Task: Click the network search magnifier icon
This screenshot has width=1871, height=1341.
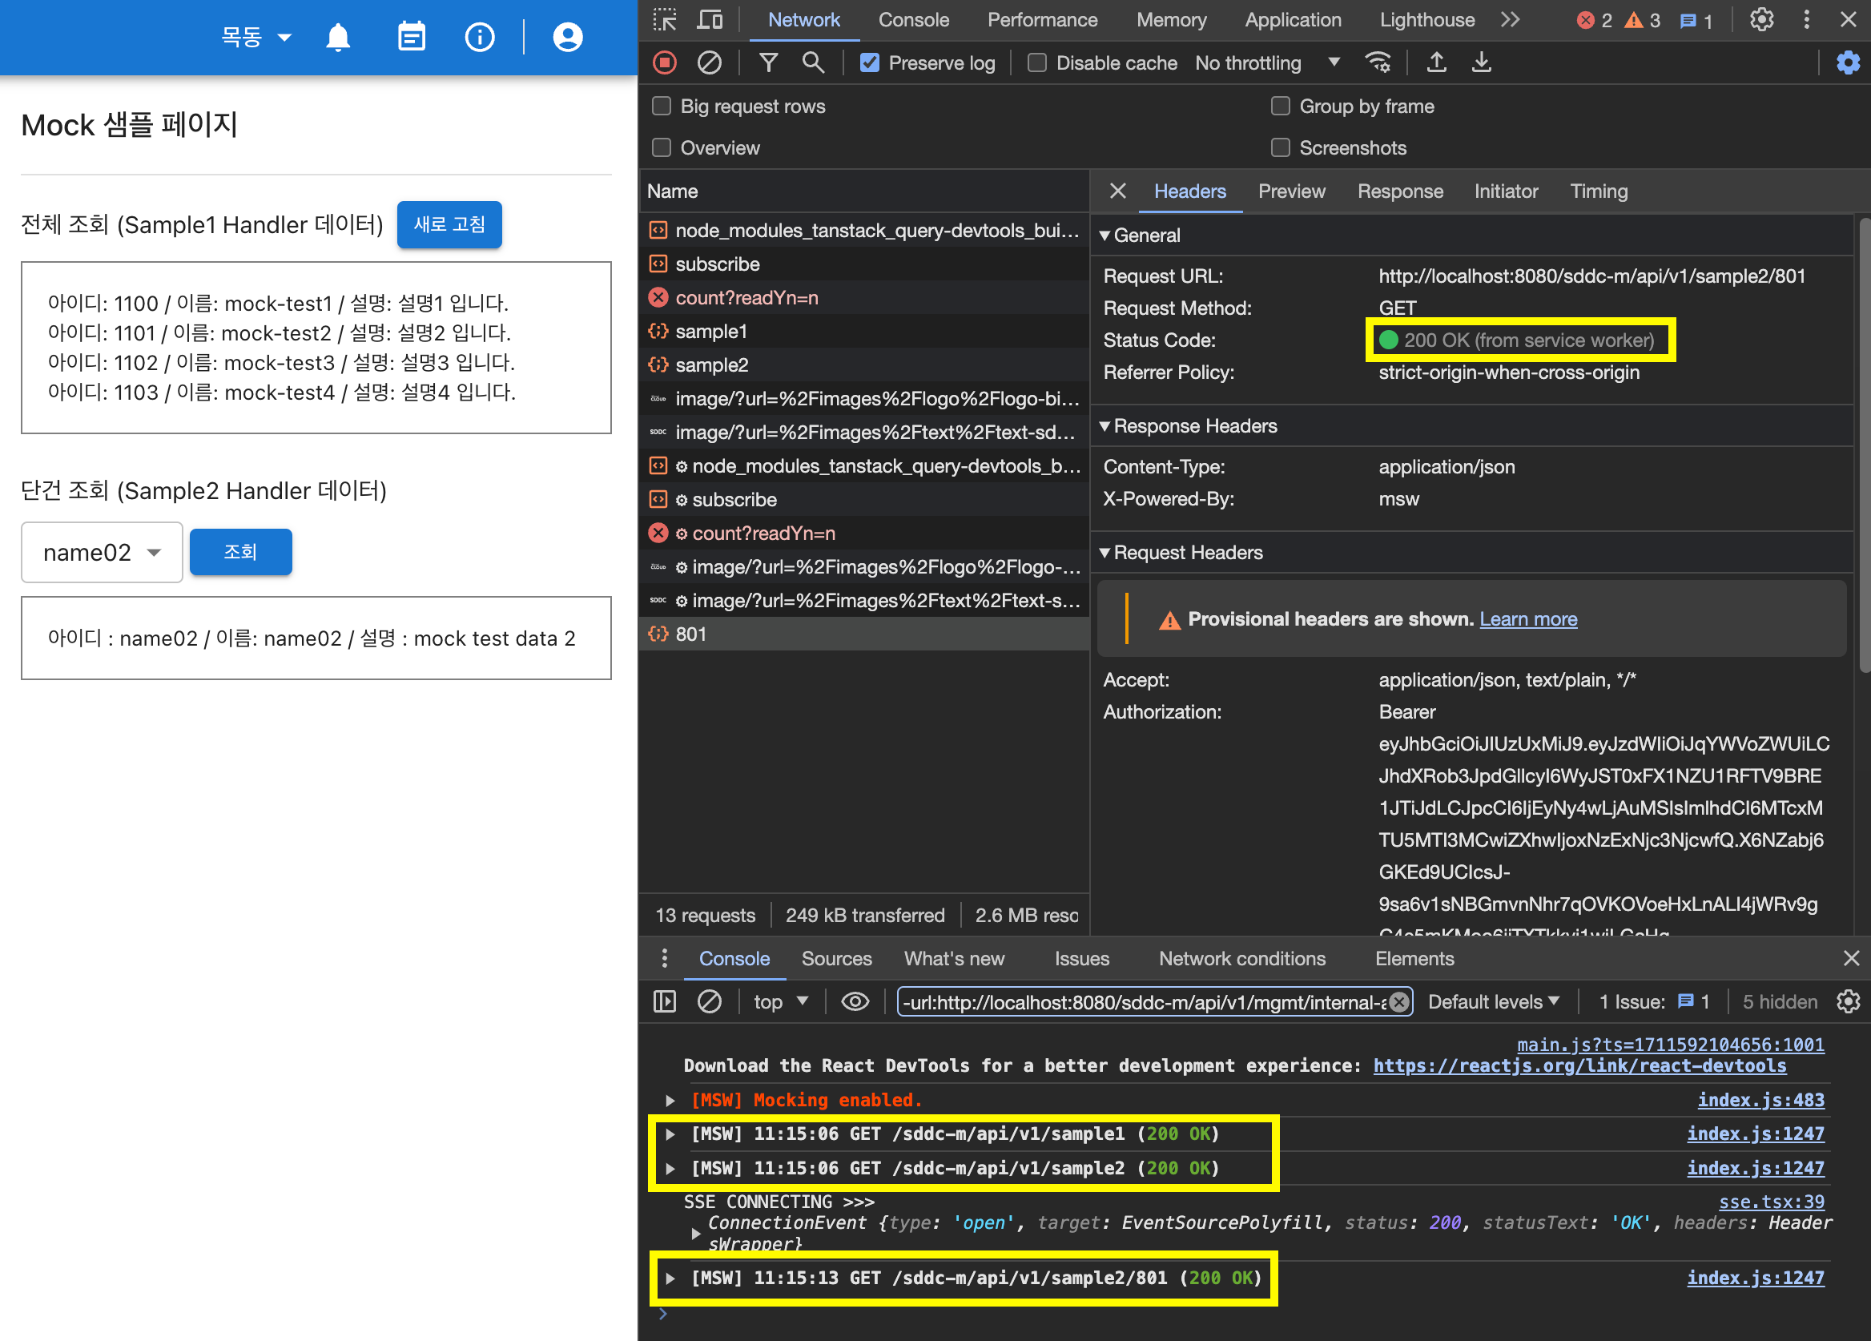Action: click(813, 62)
